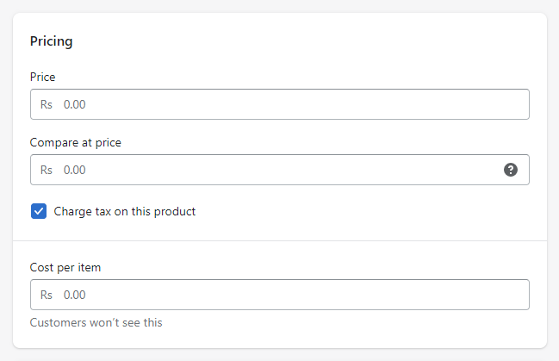559x361 pixels.
Task: Focus the Compare at price field
Action: 267,170
